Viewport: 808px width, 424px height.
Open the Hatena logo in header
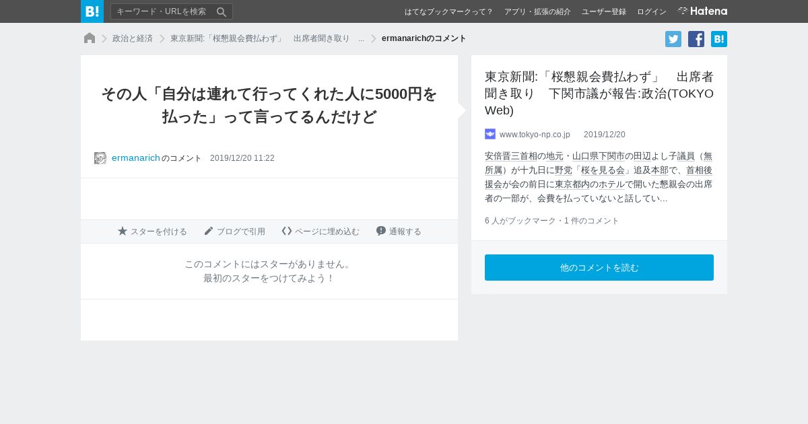(702, 11)
